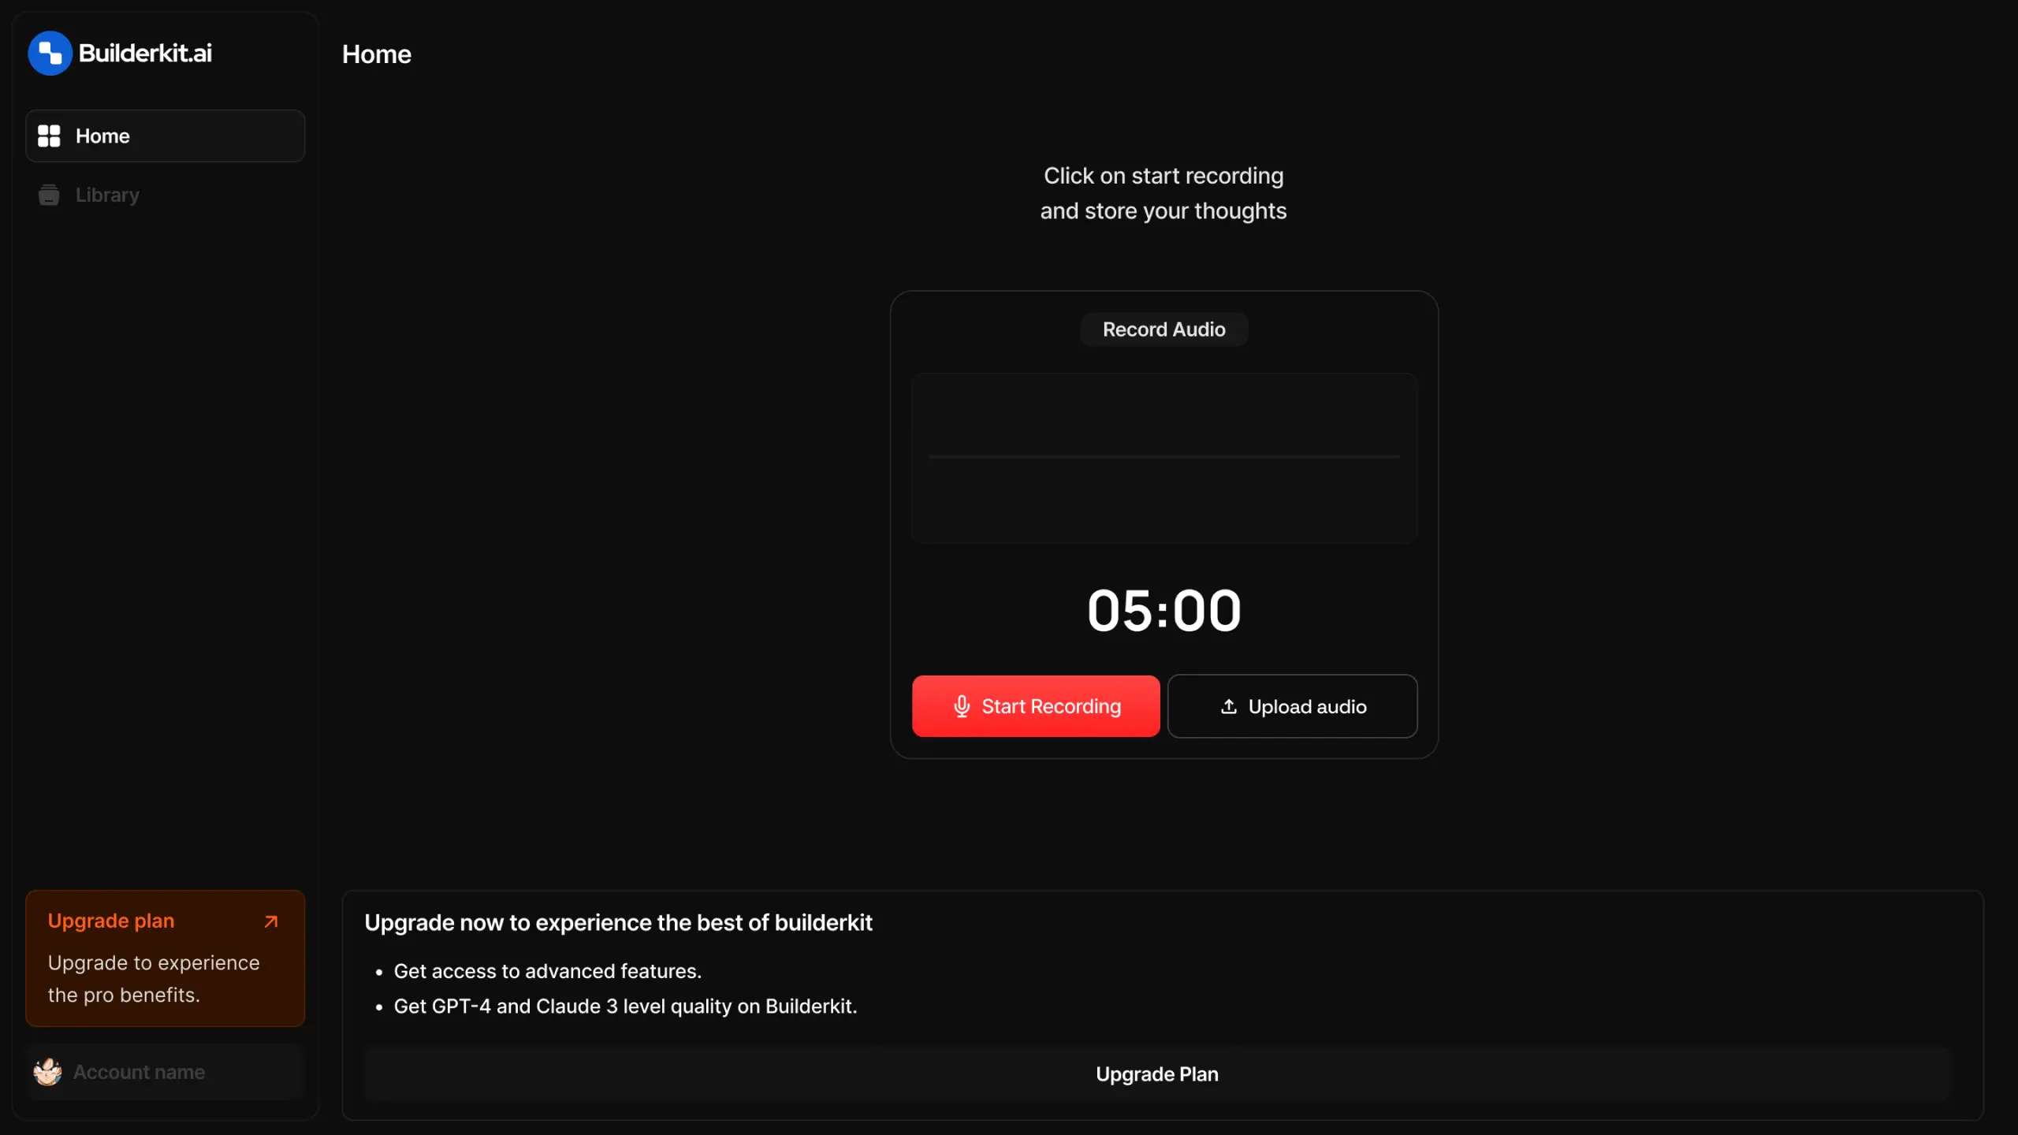Viewport: 2018px width, 1135px height.
Task: Click 'Get GPT-4 and Claude 3' bullet
Action: (x=625, y=1007)
